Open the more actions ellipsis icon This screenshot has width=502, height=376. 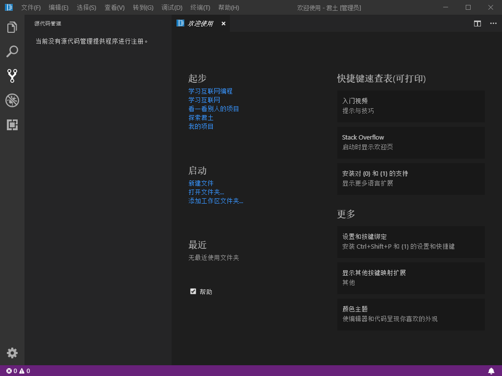click(493, 23)
